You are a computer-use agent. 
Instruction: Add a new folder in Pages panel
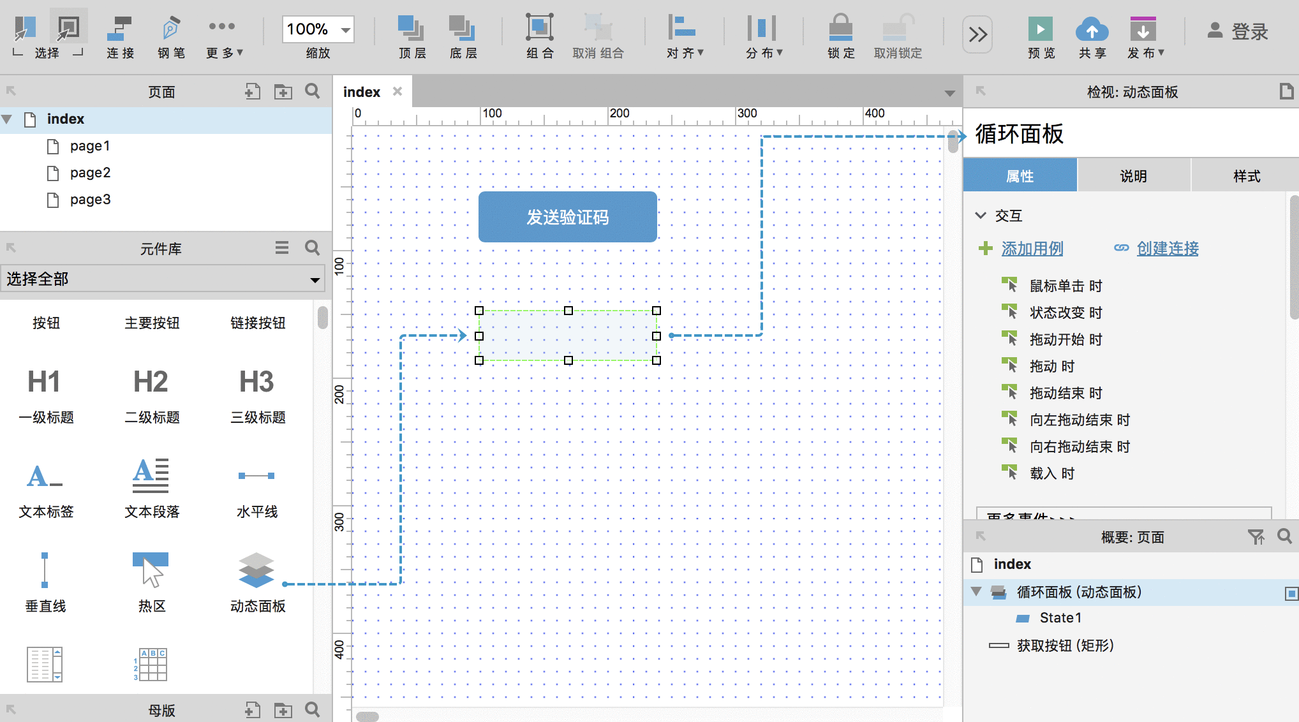tap(283, 91)
